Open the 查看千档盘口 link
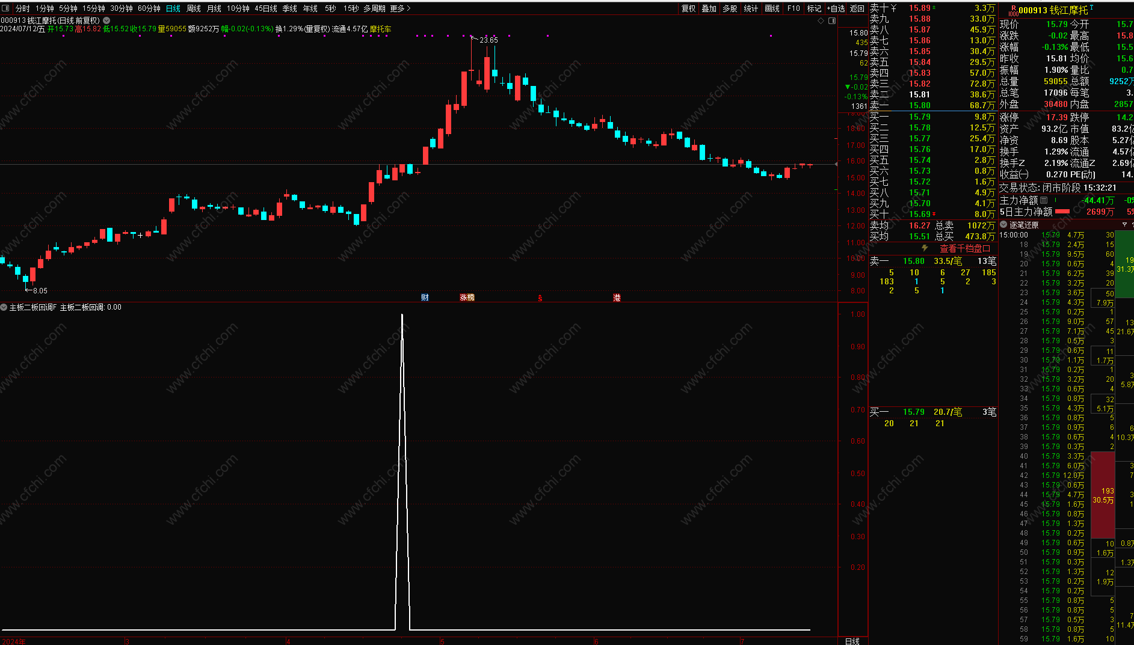Viewport: 1134px width, 645px height. tap(965, 248)
